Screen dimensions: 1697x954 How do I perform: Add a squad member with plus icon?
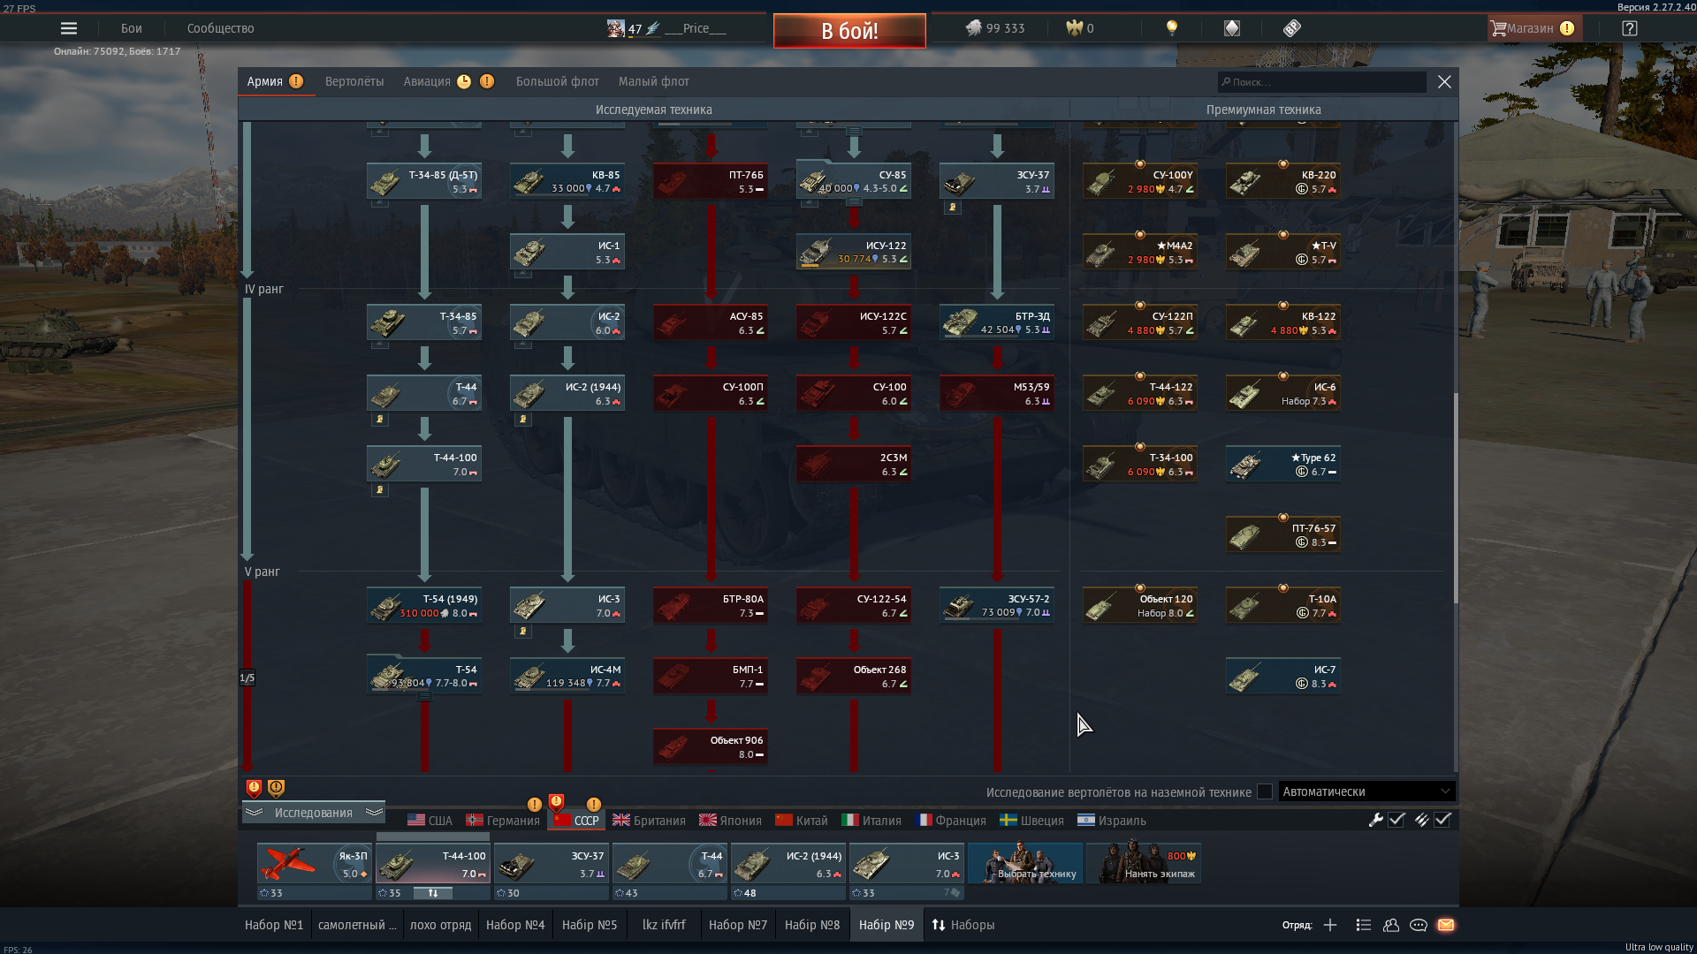[x=1330, y=925]
